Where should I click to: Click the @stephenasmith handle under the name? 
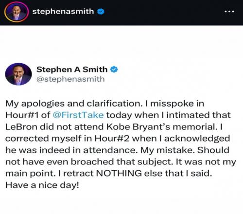coord(70,79)
